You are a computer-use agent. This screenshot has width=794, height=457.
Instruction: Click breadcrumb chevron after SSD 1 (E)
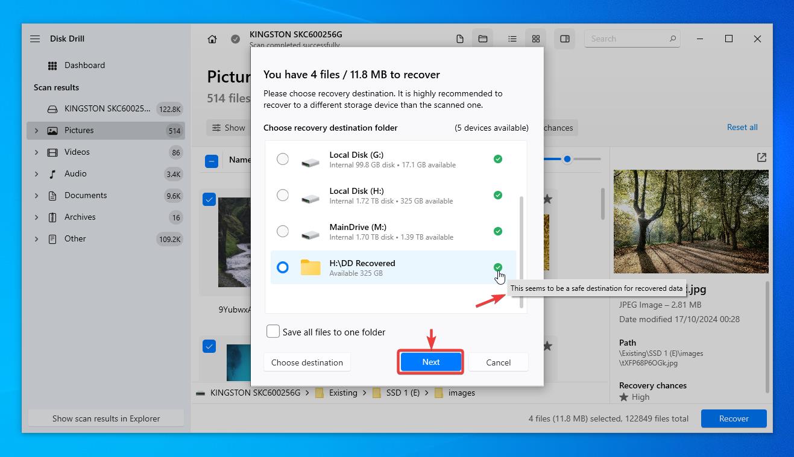click(427, 393)
